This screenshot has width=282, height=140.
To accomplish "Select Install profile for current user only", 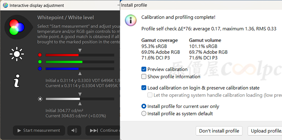I will tap(144, 107).
